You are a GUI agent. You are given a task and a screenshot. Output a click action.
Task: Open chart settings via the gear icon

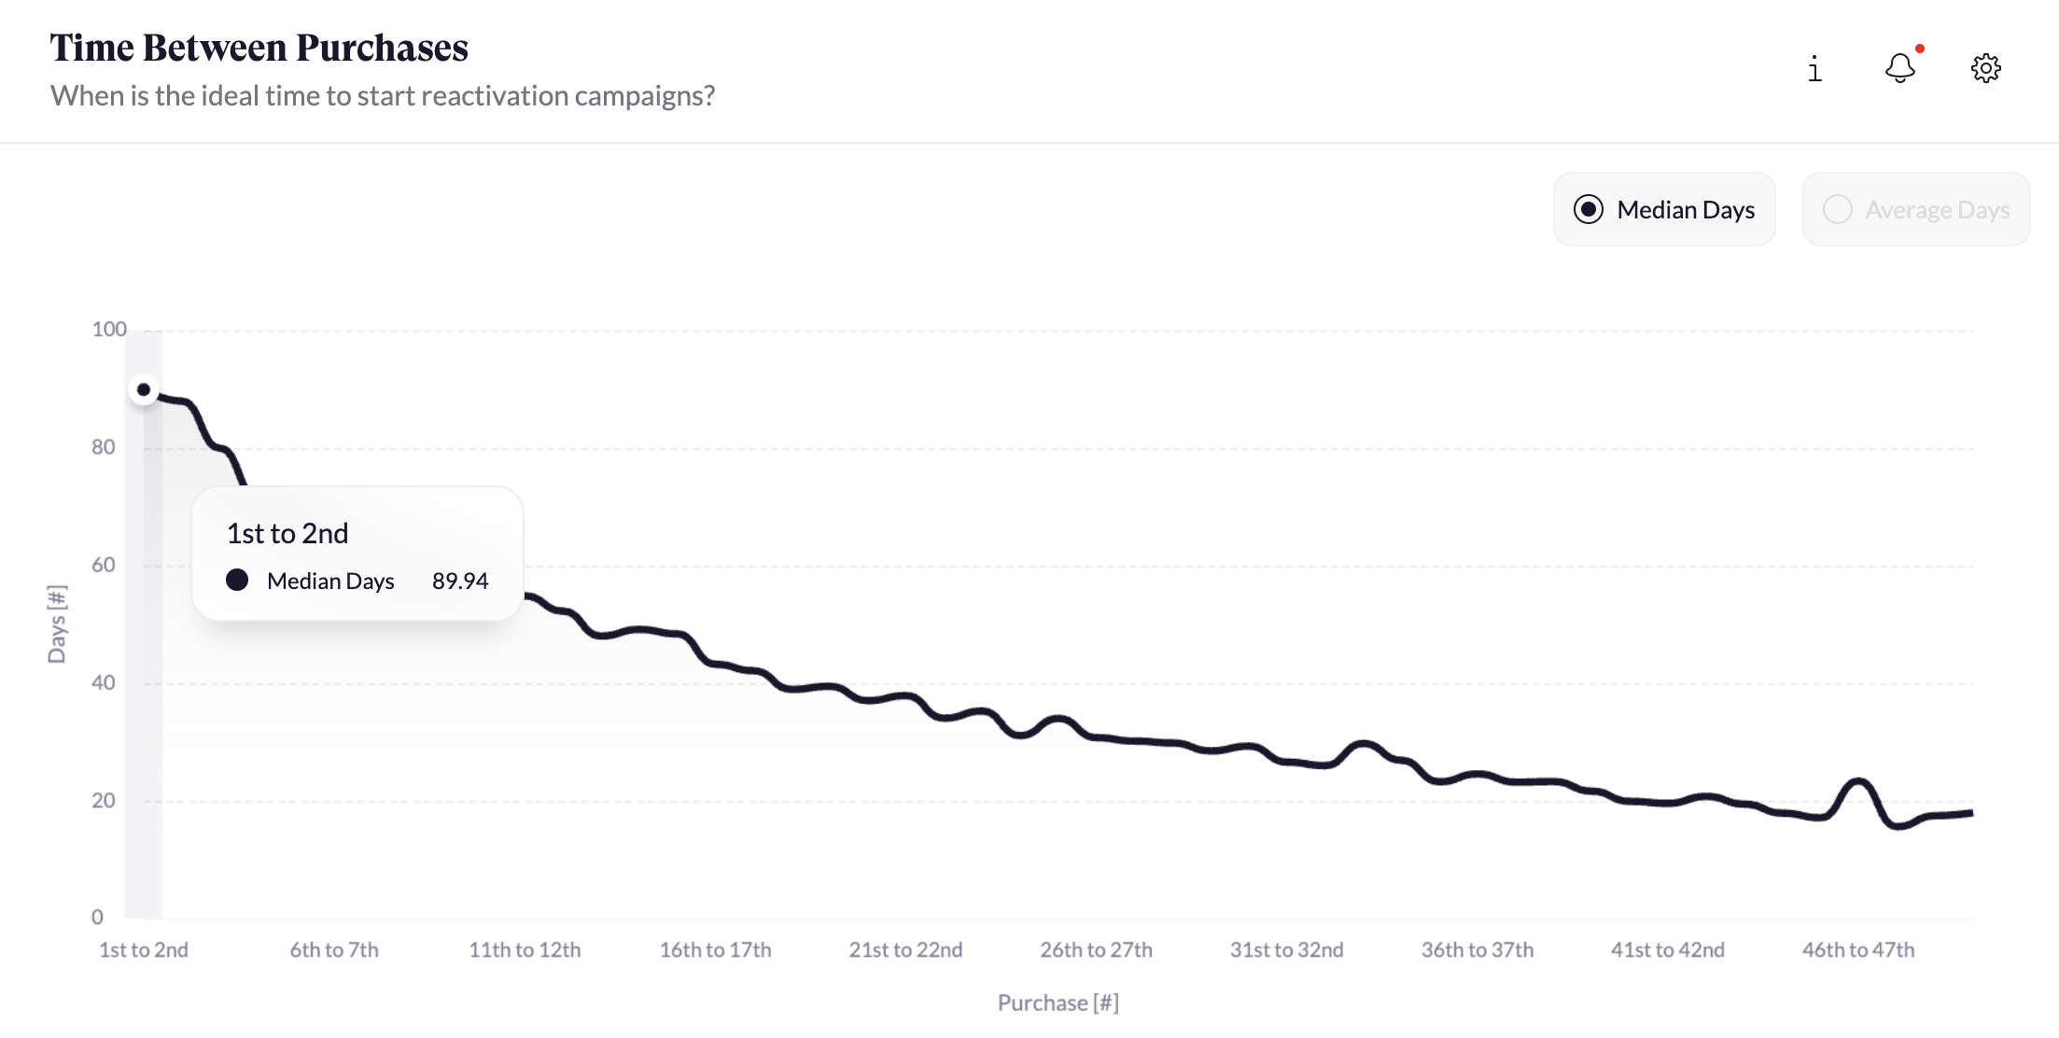[1986, 68]
